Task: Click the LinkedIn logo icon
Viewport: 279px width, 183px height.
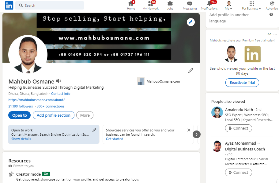Action: [9, 6]
